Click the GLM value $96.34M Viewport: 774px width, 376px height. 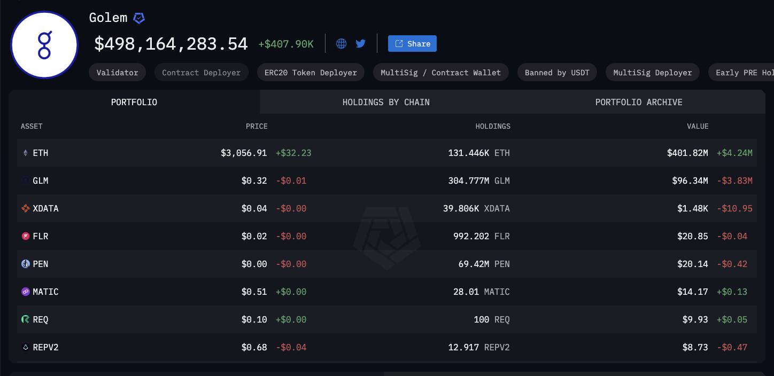[690, 181]
